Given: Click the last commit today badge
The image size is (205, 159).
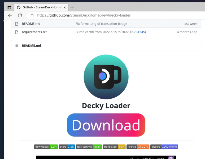Looking at the screenshot, I should (x=89, y=147).
